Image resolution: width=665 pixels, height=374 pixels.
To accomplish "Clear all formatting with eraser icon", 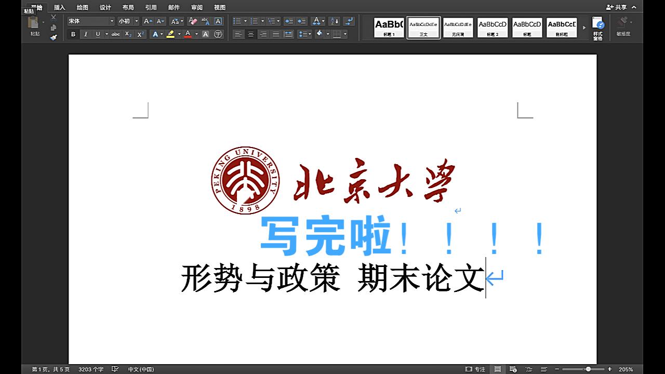I will coord(192,21).
